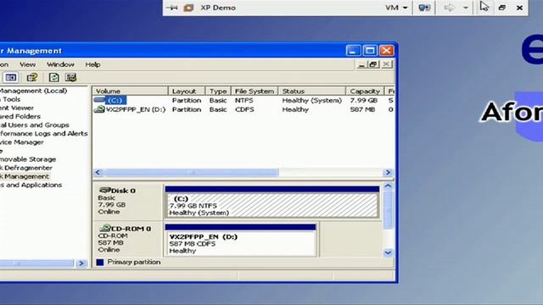This screenshot has width=543, height=305.
Task: Click disk pane scroll up arrow
Action: 389,186
